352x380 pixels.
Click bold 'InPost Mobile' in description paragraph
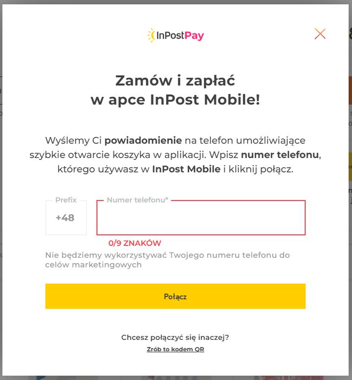point(186,170)
